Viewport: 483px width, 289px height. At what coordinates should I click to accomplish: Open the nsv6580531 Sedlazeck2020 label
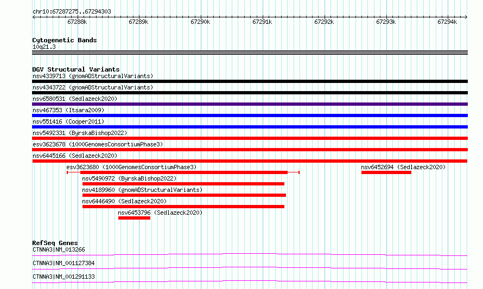75,99
